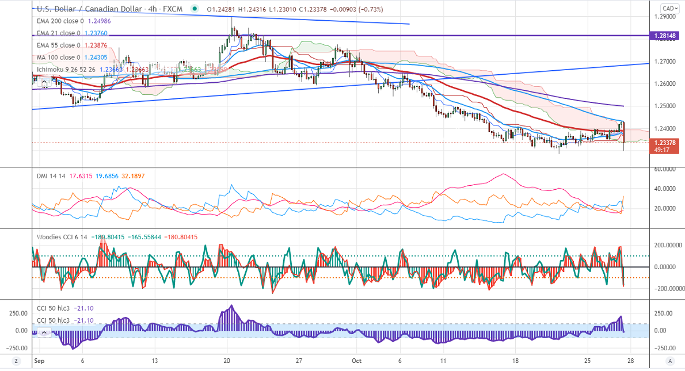Click the 20 date label on time axis
Image resolution: width=685 pixels, height=371 pixels.
[227, 361]
